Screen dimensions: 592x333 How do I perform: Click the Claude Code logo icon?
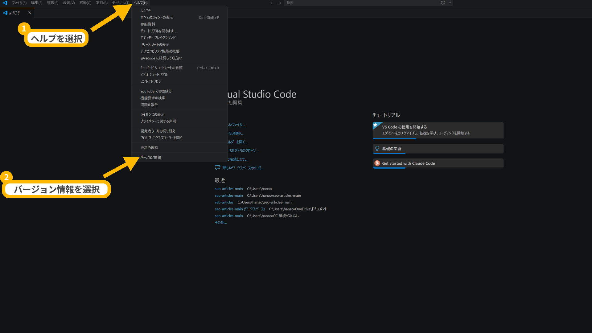point(377,163)
